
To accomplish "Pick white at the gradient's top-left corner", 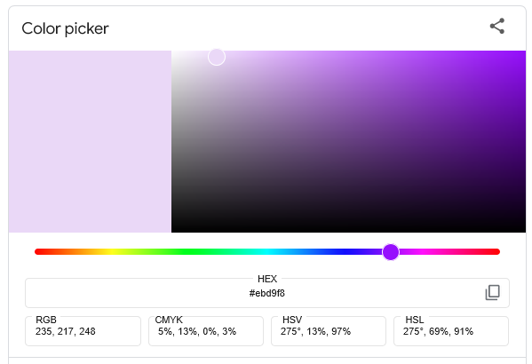I will click(174, 53).
